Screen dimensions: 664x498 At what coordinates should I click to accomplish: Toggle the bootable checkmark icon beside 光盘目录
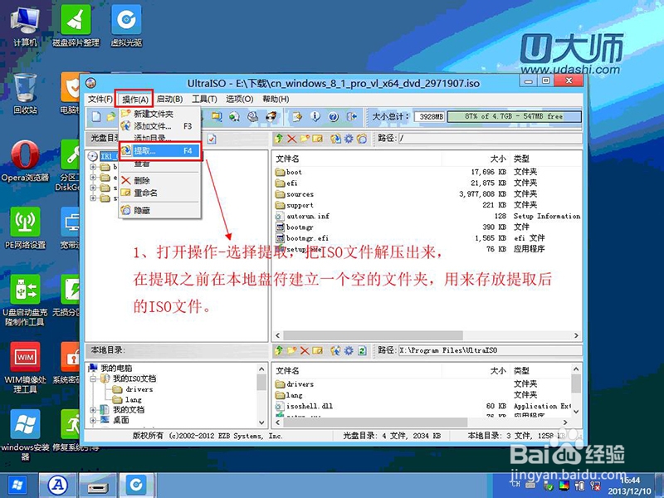212,139
